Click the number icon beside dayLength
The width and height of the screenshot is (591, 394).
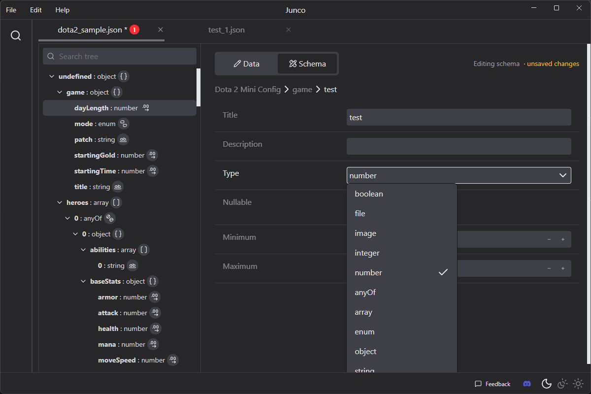[x=146, y=108]
